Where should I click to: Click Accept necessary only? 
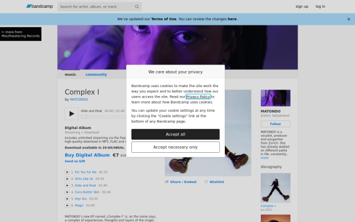tap(175, 147)
